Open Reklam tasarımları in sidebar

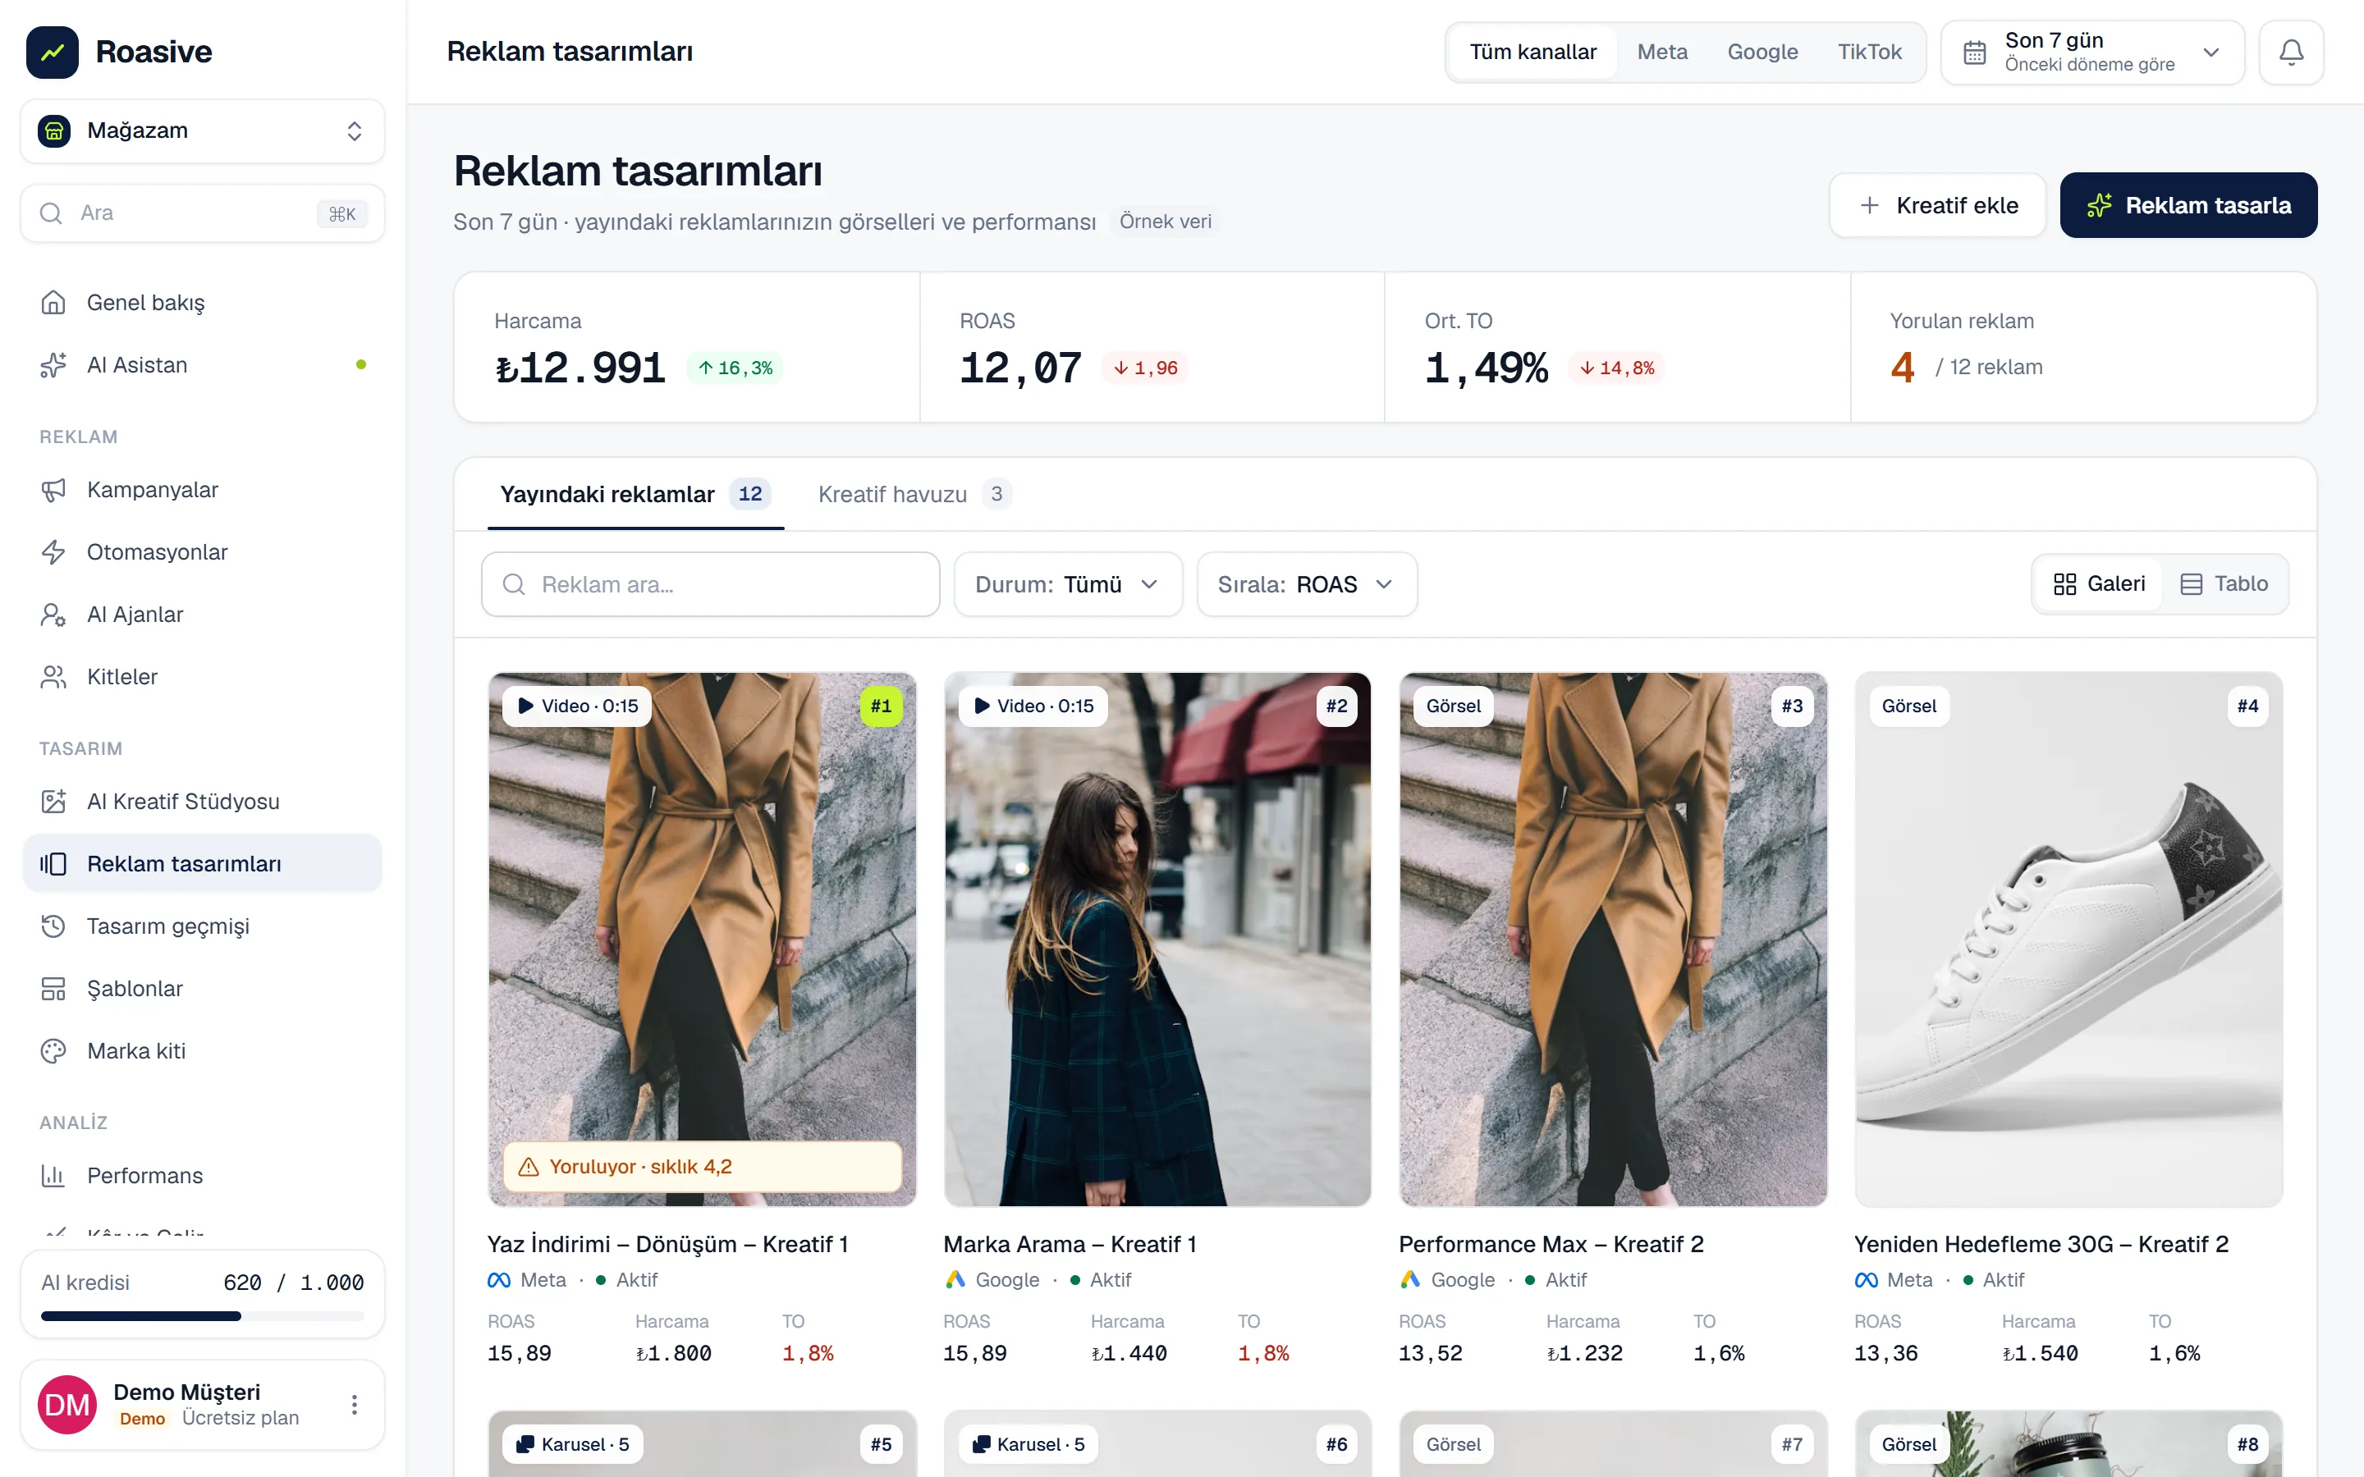[x=202, y=863]
